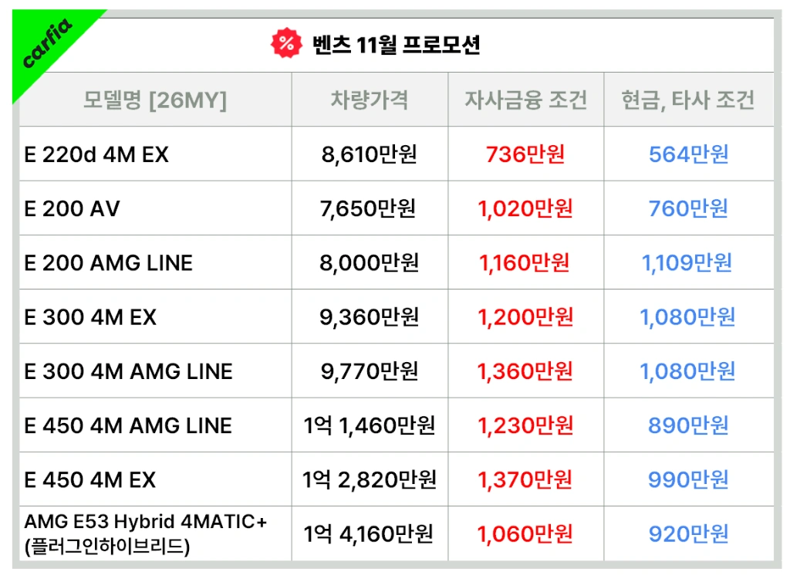This screenshot has width=790, height=579.
Task: Click the 현금, 타사 조건 column header
Action: pyautogui.click(x=688, y=100)
